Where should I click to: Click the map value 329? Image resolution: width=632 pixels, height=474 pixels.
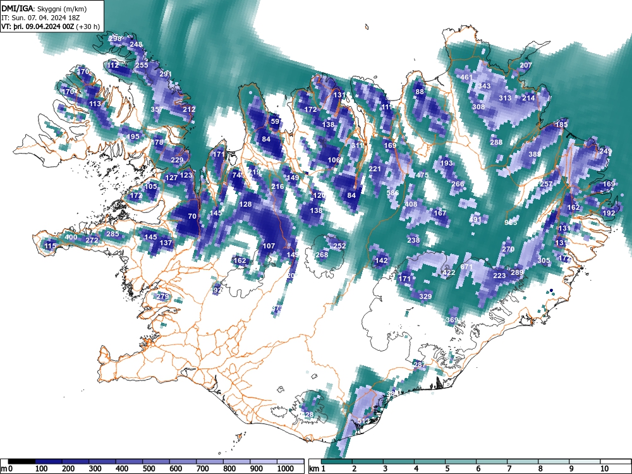425,296
